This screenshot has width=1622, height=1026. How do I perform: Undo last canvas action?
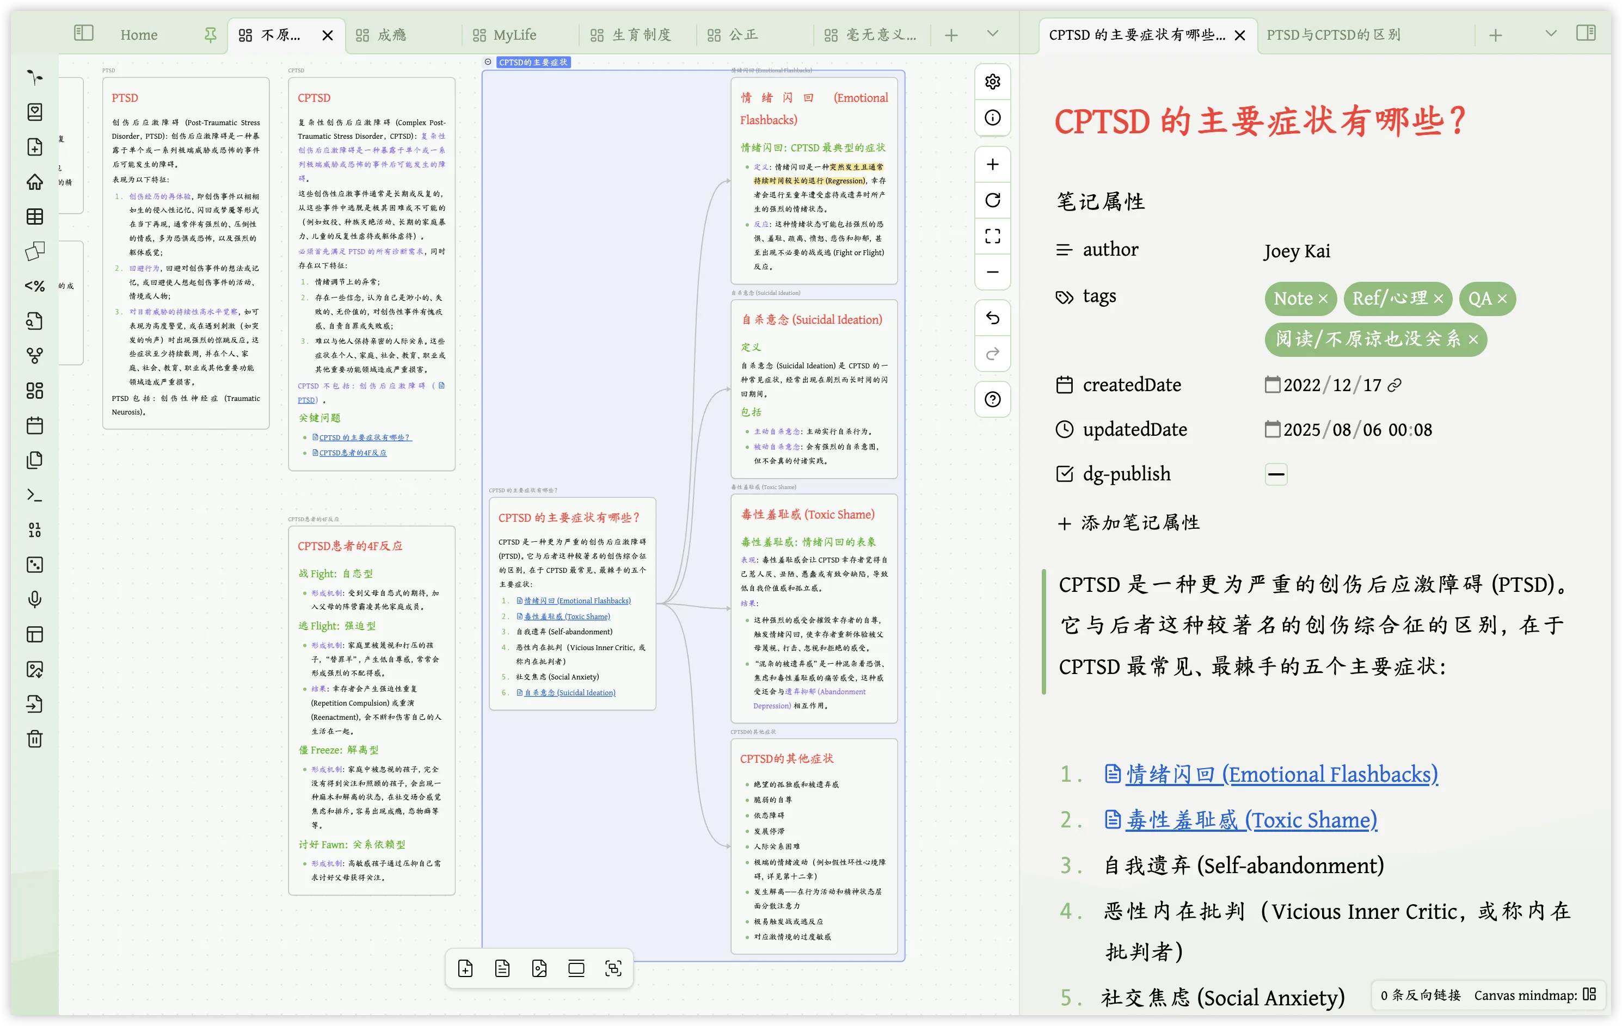point(992,318)
